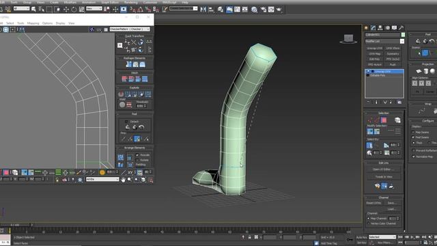Open Display menu in UV editor
This screenshot has width=437, height=246.
click(x=60, y=23)
